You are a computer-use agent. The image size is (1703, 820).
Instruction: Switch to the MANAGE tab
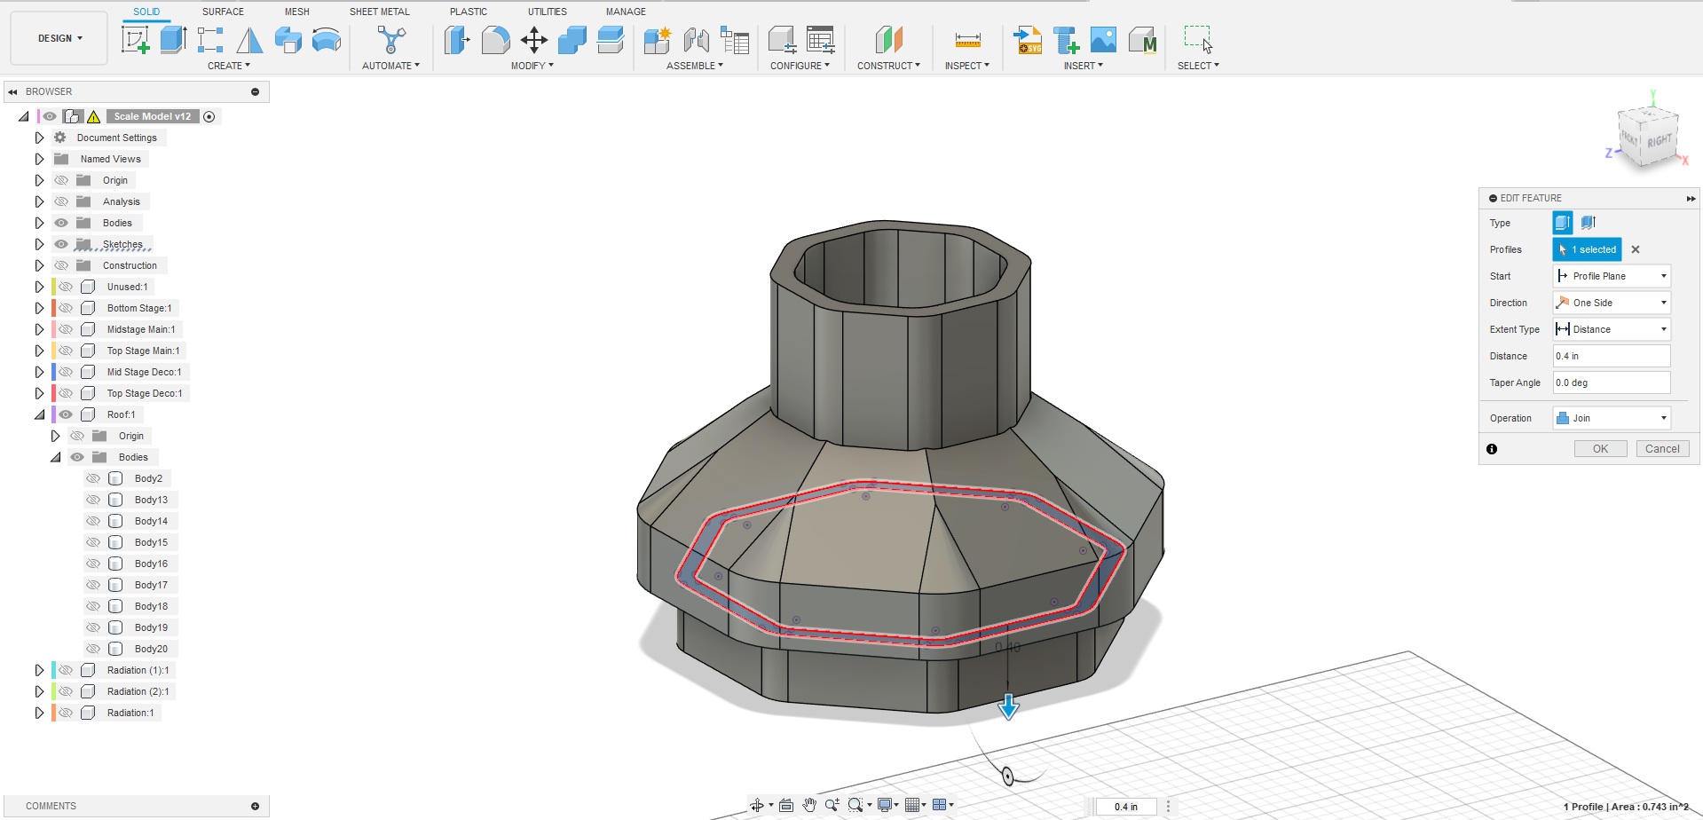click(x=626, y=12)
